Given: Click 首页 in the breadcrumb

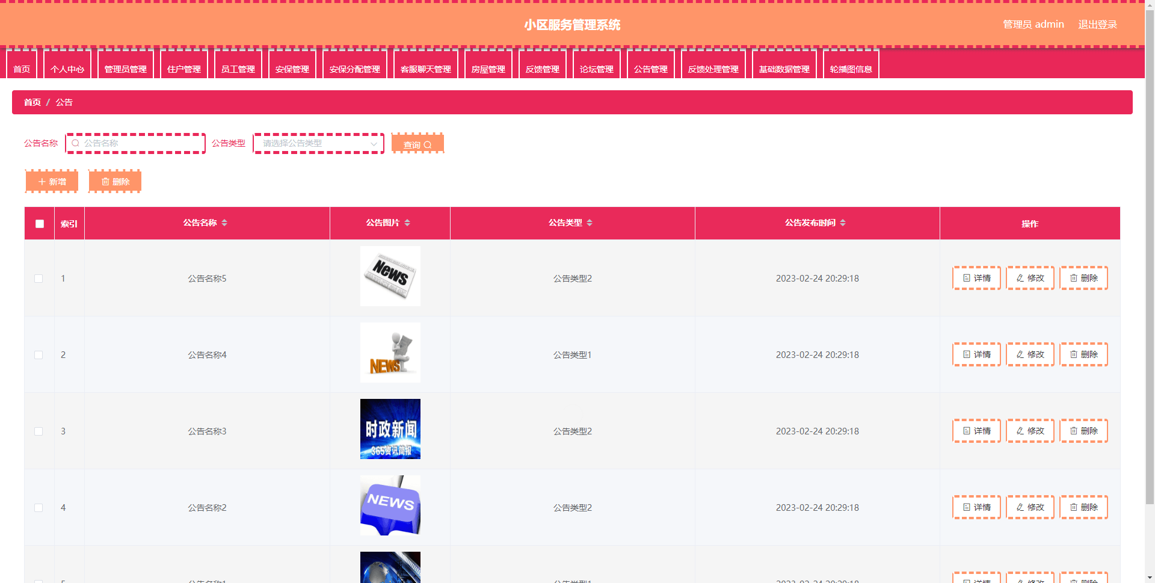Looking at the screenshot, I should pos(32,102).
